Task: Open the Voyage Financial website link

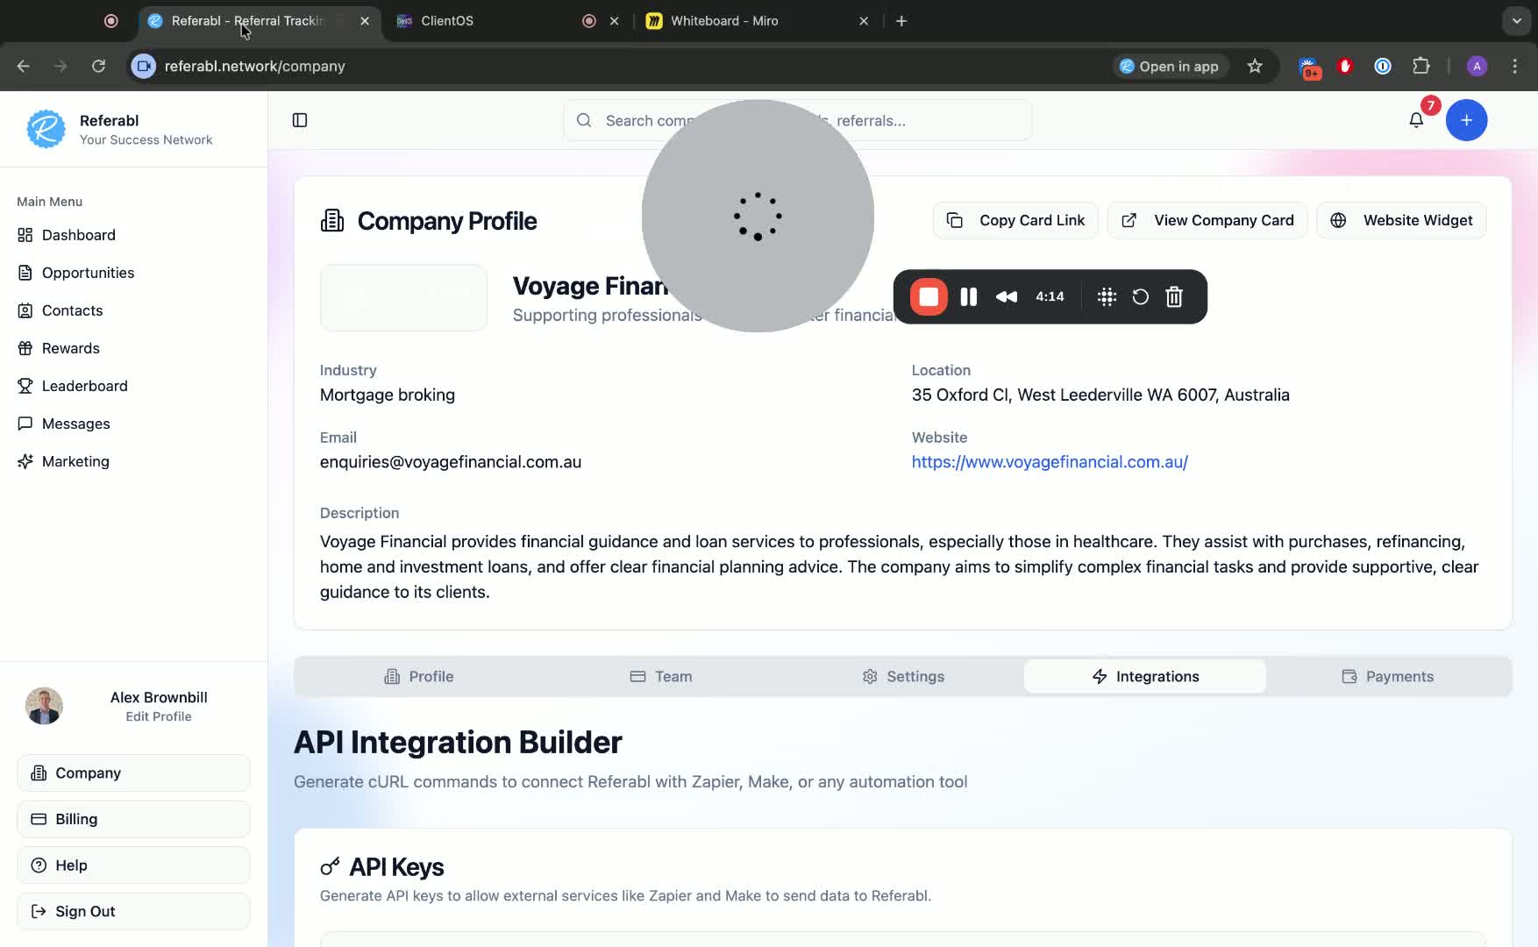Action: pos(1050,462)
